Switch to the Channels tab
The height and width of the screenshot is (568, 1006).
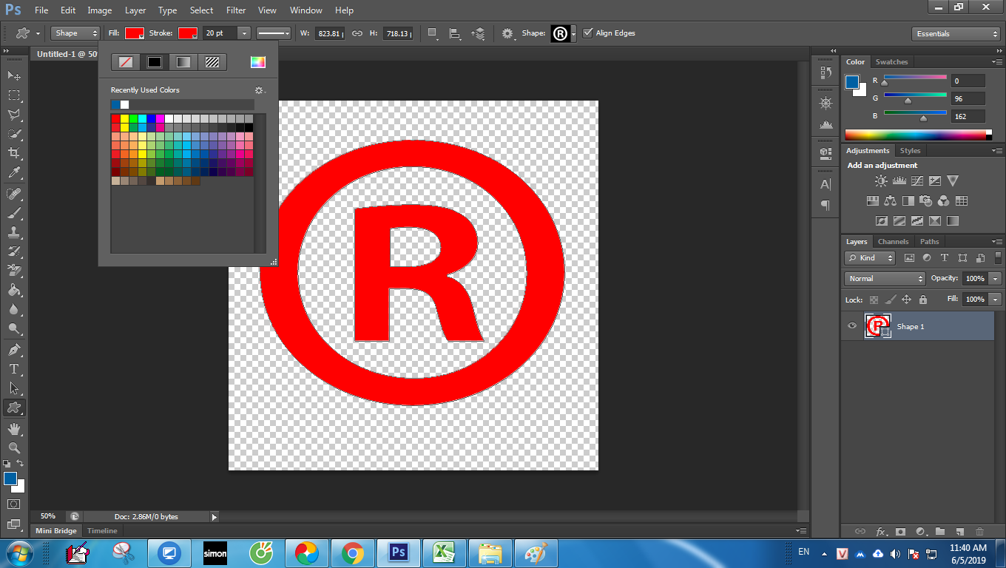pyautogui.click(x=893, y=242)
